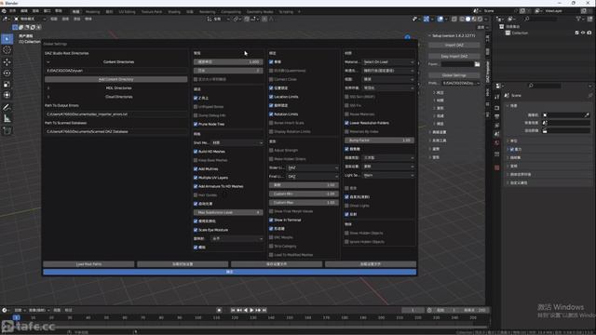
Task: Toggle Add Armature To HD Meshes checkbox
Action: tap(196, 186)
